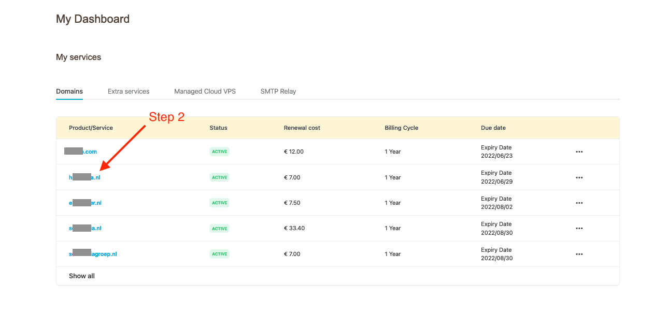Click the ACTIVE badge in the agroep.nl row

[219, 254]
